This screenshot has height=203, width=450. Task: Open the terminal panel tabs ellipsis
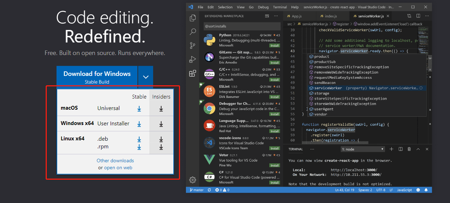(312, 149)
